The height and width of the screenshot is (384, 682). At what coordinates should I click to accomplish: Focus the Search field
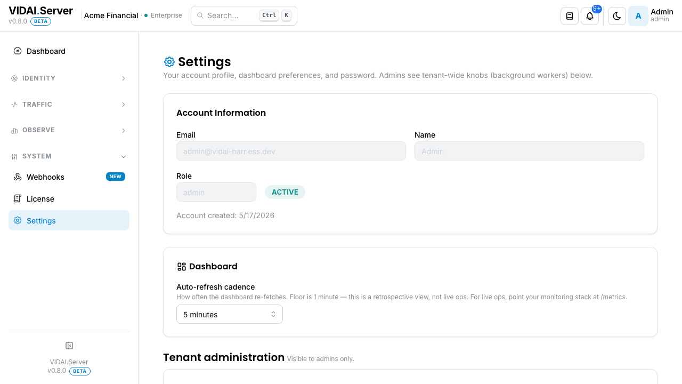[244, 15]
